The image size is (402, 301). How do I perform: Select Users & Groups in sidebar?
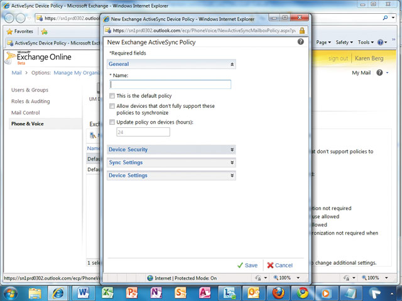point(30,90)
